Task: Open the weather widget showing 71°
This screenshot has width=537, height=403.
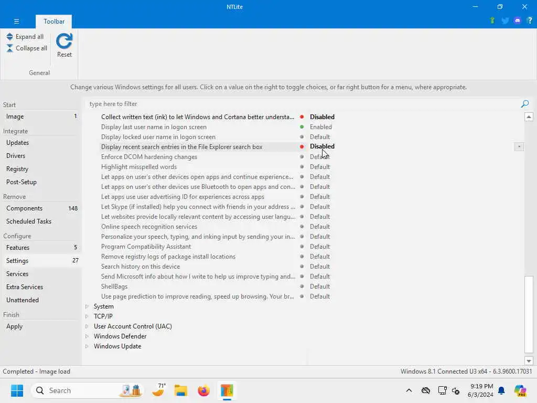Action: (158, 390)
